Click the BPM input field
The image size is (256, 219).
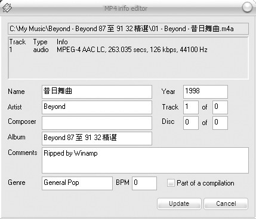[144, 183]
